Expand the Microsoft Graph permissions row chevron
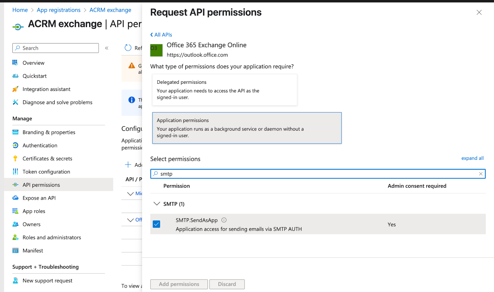494x292 pixels. [x=131, y=193]
